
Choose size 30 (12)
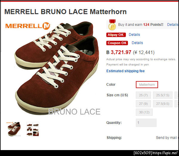point(144,112)
